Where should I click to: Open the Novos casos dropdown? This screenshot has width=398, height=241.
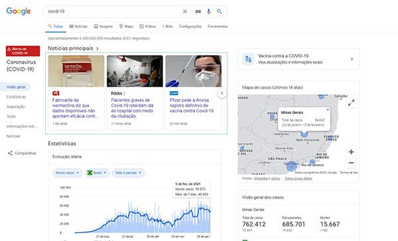[67, 173]
